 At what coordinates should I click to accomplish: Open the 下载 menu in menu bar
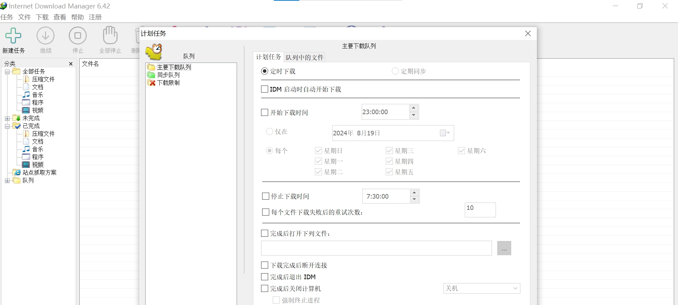[42, 17]
